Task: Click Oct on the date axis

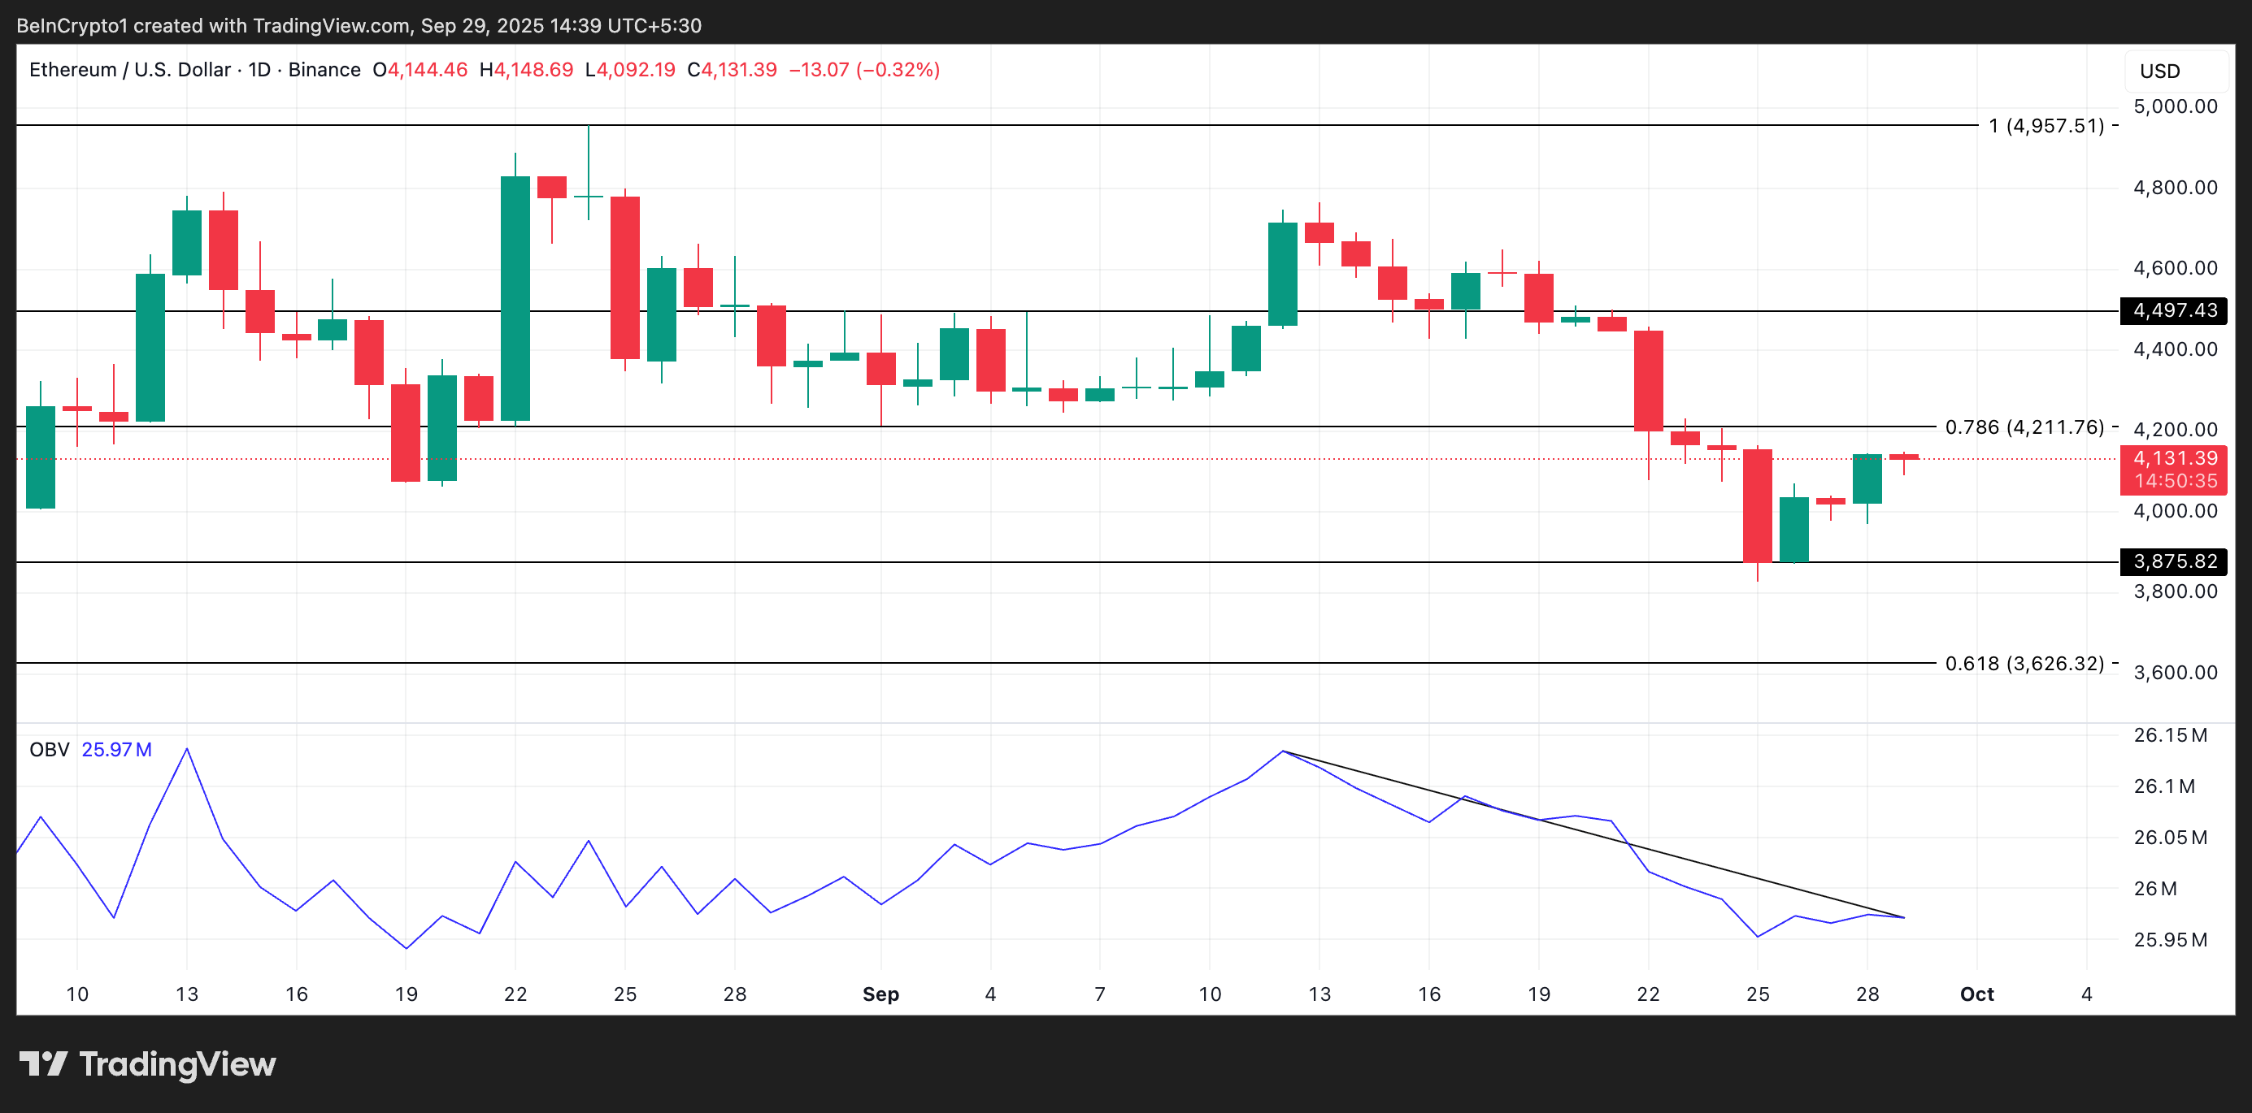Action: (1977, 994)
